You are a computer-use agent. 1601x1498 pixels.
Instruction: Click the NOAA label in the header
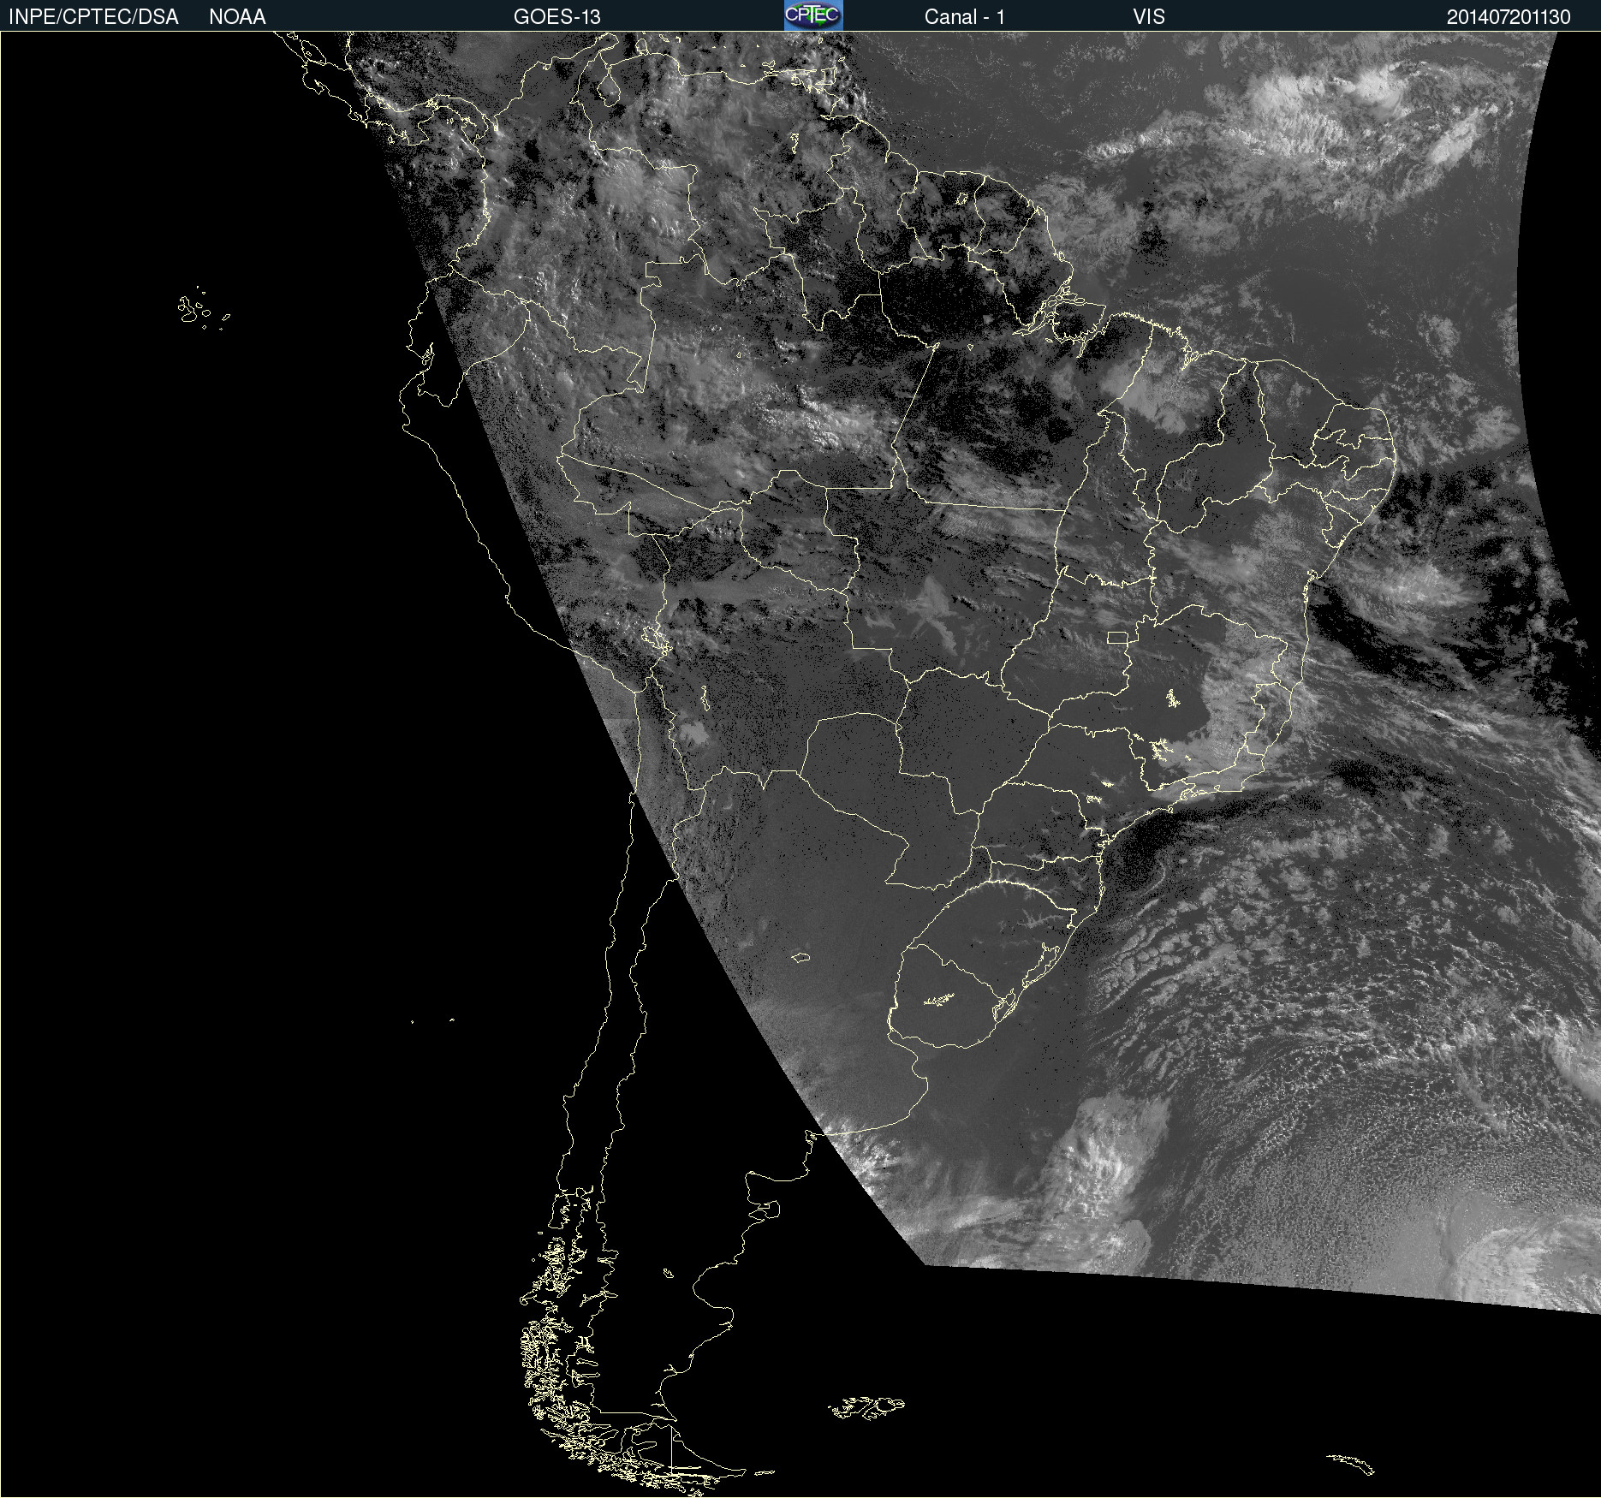pyautogui.click(x=237, y=17)
